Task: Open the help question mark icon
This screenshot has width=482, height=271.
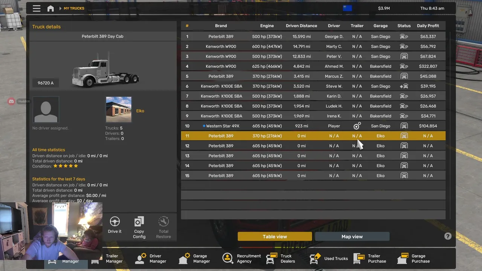Action: tap(448, 236)
